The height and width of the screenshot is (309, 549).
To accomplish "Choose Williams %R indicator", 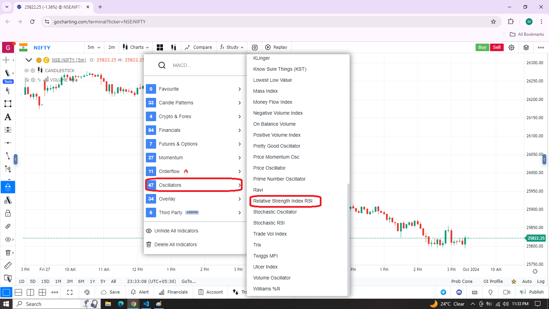I will (x=267, y=289).
